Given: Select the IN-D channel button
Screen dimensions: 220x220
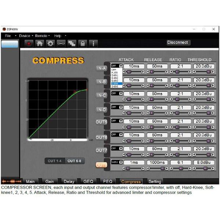Looking at the screenshot, I should (x=102, y=109).
